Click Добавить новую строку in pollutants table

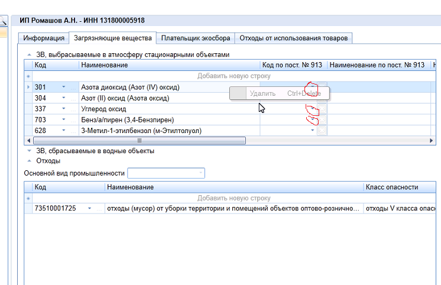point(234,76)
